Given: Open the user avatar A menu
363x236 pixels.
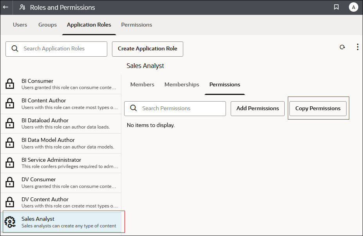Looking at the screenshot, I should pos(353,7).
